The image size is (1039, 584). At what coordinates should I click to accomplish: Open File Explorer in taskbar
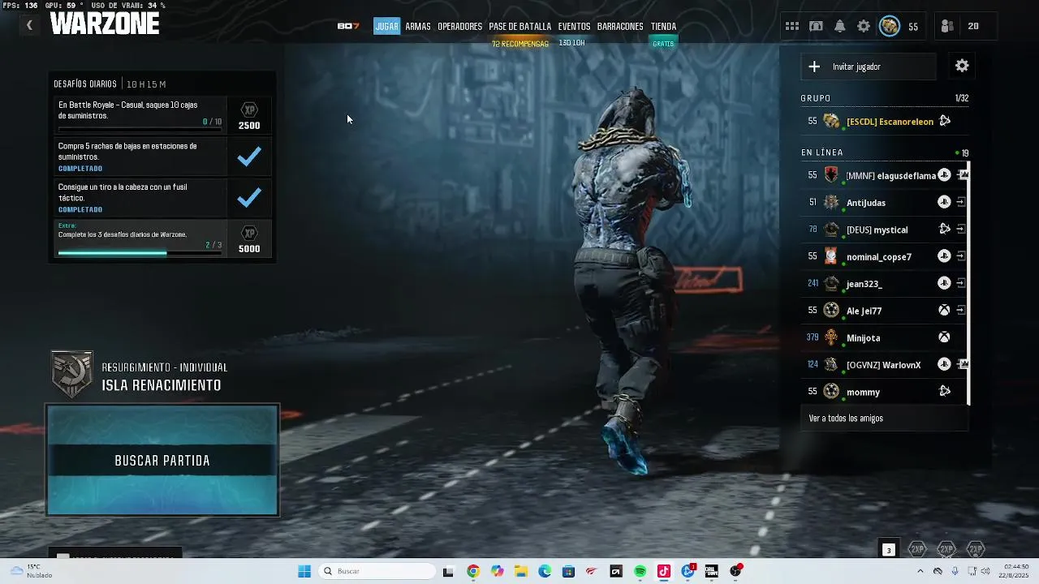coord(520,571)
